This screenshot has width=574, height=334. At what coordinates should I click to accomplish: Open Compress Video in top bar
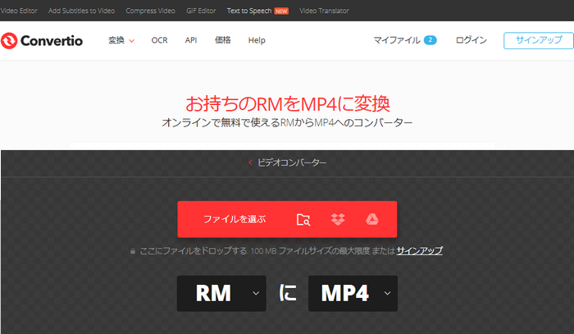click(150, 11)
